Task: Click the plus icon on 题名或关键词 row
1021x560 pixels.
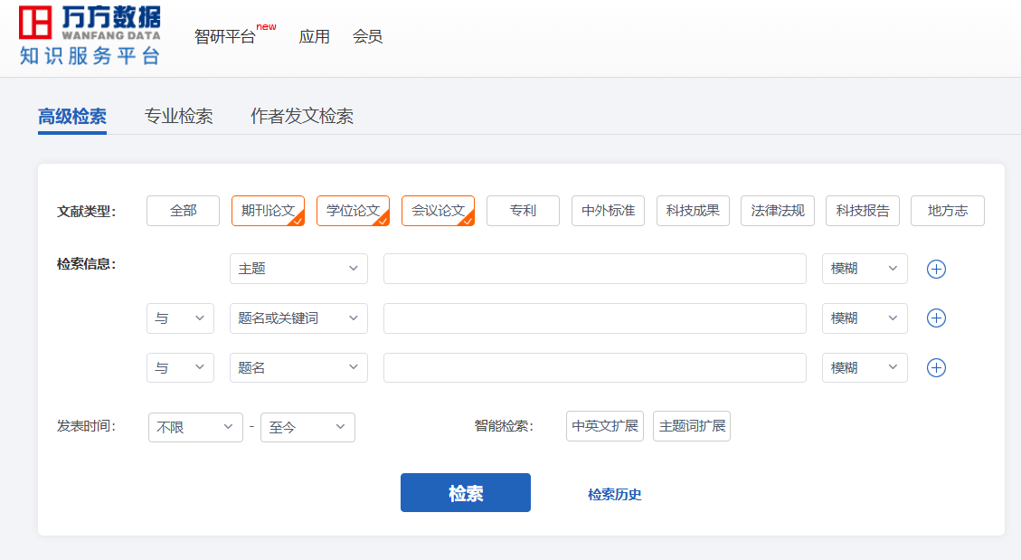Action: (x=936, y=318)
